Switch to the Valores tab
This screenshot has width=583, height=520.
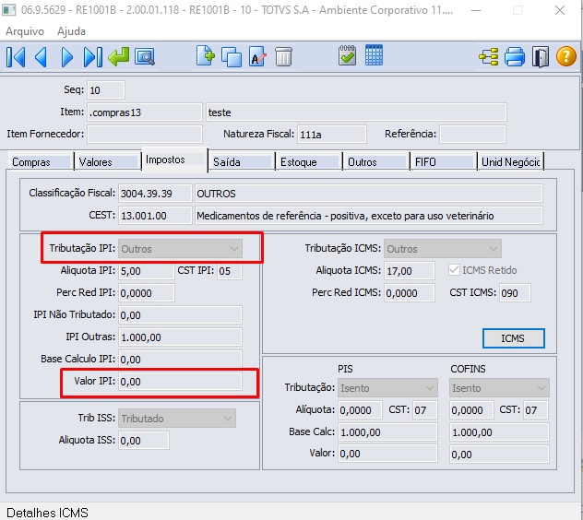(x=107, y=161)
